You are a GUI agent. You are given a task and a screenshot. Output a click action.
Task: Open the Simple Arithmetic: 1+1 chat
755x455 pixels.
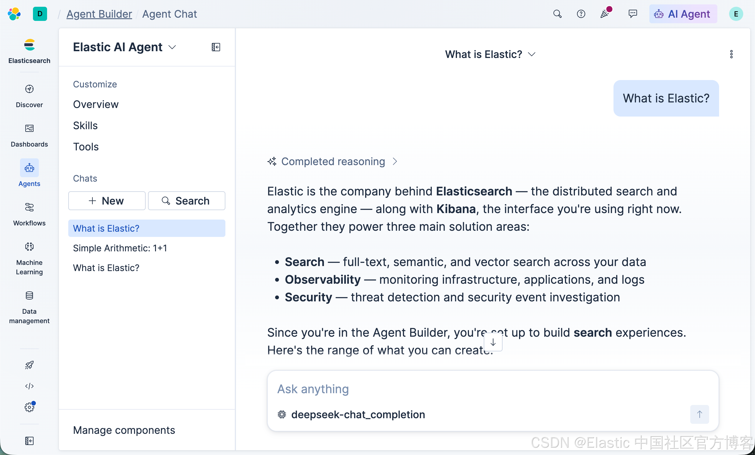(x=147, y=248)
